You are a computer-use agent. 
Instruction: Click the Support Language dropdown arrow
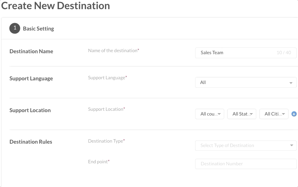click(x=291, y=83)
